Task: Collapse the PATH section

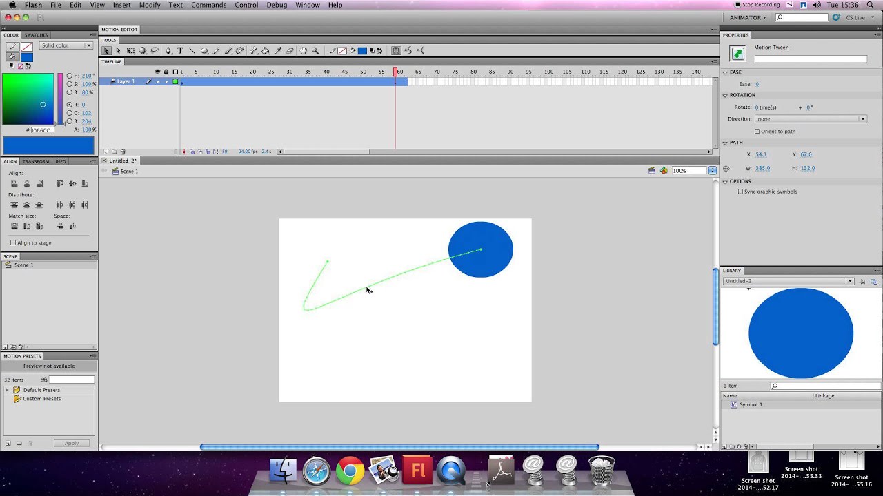Action: pos(726,143)
